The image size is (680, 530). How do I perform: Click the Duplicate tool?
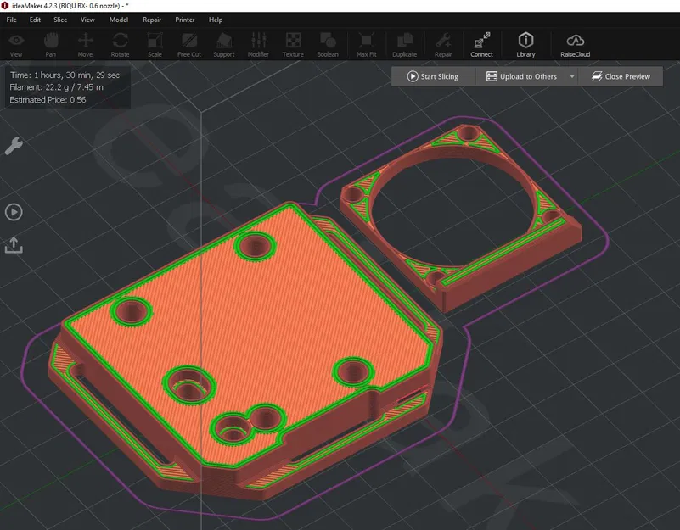[405, 45]
